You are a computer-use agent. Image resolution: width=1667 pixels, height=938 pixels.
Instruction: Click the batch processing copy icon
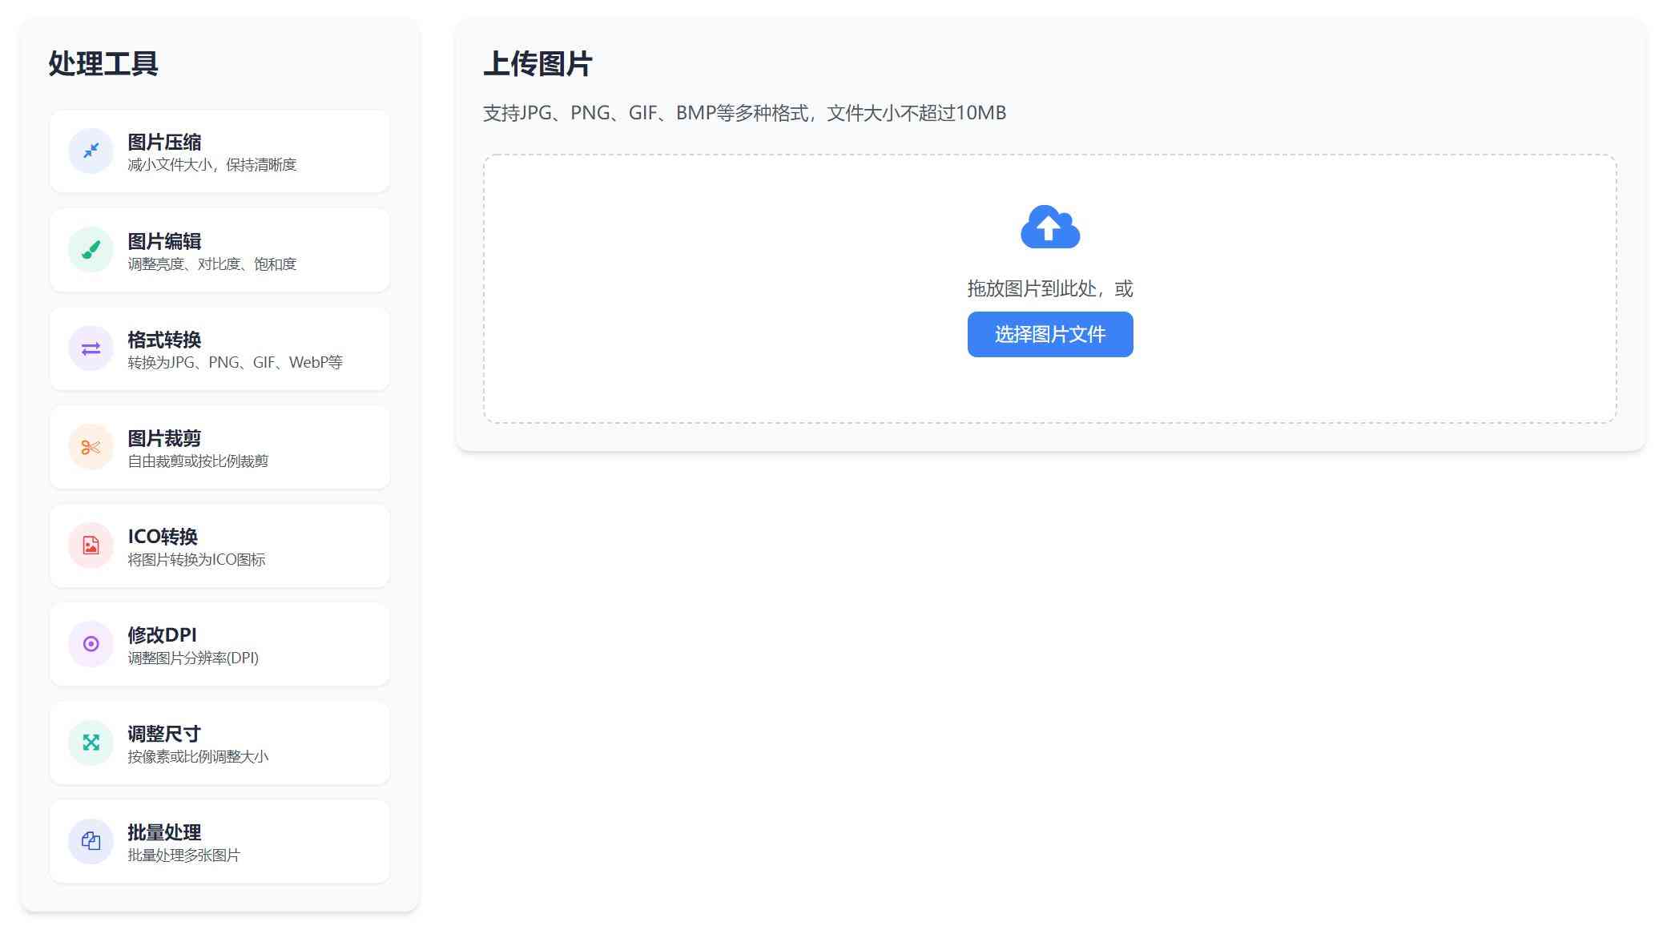click(x=91, y=841)
